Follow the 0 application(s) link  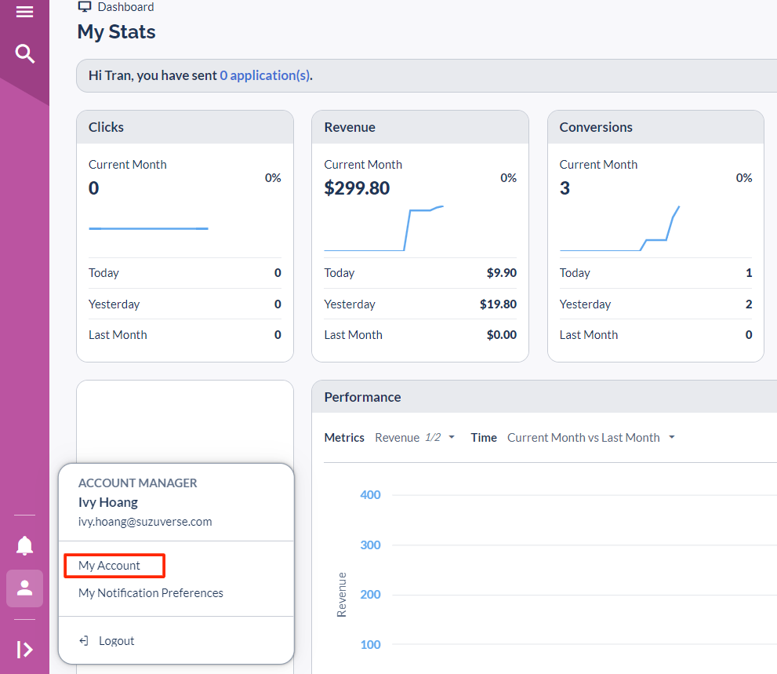pos(265,76)
